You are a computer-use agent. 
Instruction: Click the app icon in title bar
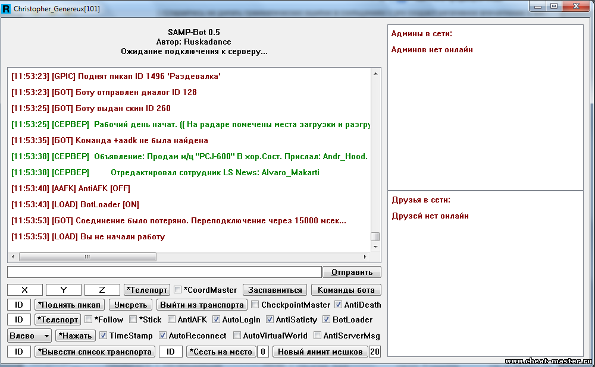[6, 8]
